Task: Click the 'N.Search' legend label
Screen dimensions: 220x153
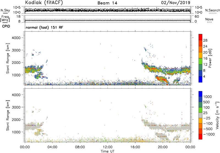Action: 213,10
